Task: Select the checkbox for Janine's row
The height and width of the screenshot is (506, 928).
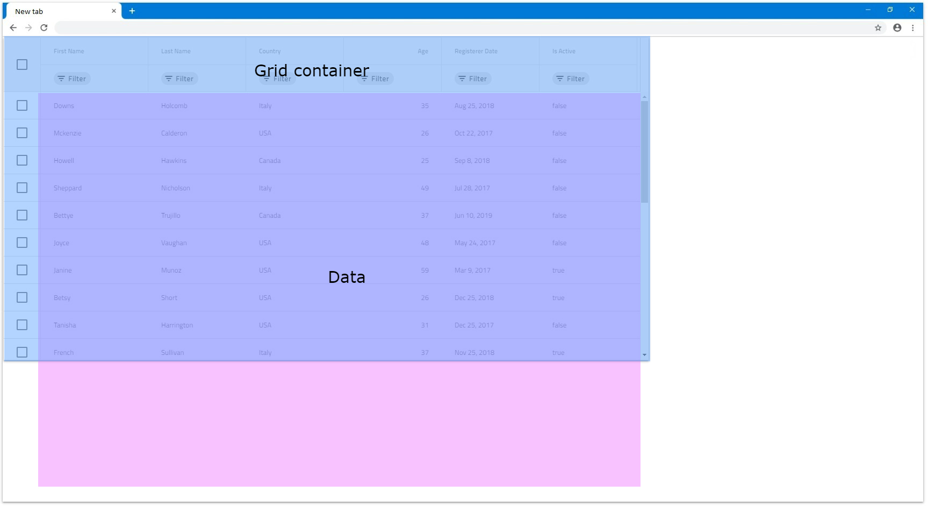Action: (22, 270)
